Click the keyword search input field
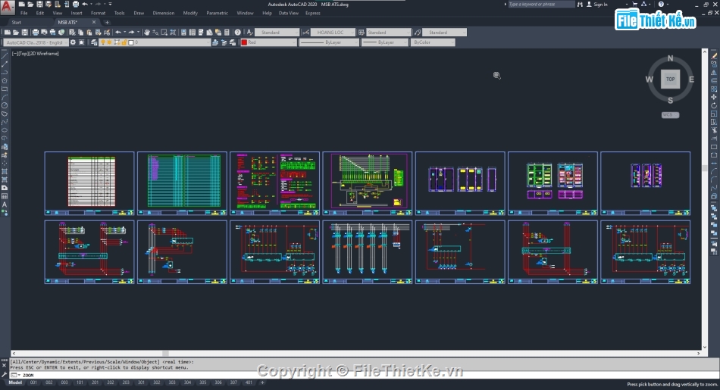The height and width of the screenshot is (390, 720). click(x=541, y=4)
